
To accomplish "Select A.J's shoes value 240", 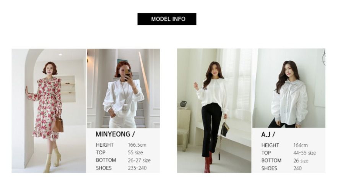I will tap(297, 168).
